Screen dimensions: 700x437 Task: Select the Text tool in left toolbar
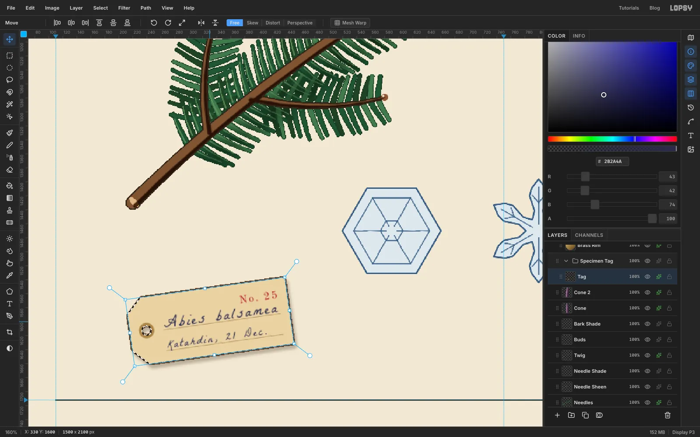click(10, 304)
